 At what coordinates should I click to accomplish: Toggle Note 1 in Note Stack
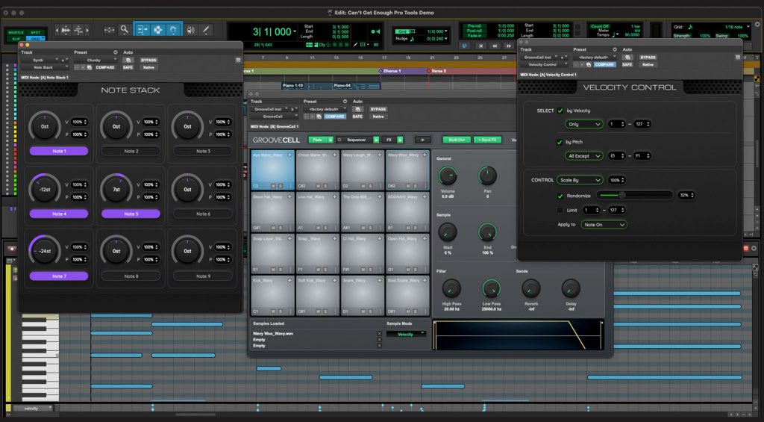[x=59, y=151]
